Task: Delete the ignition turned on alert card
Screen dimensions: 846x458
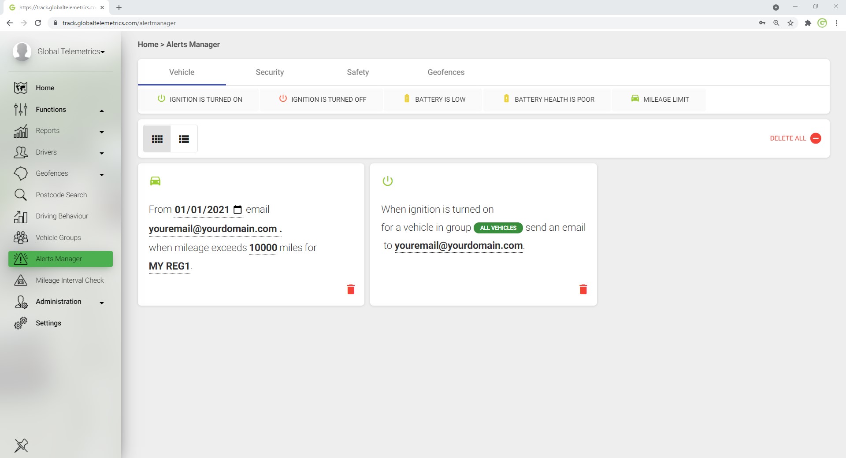Action: tap(583, 289)
